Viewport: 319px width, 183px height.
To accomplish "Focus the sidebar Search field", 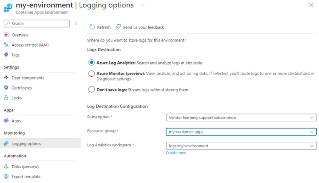I will [x=37, y=23].
